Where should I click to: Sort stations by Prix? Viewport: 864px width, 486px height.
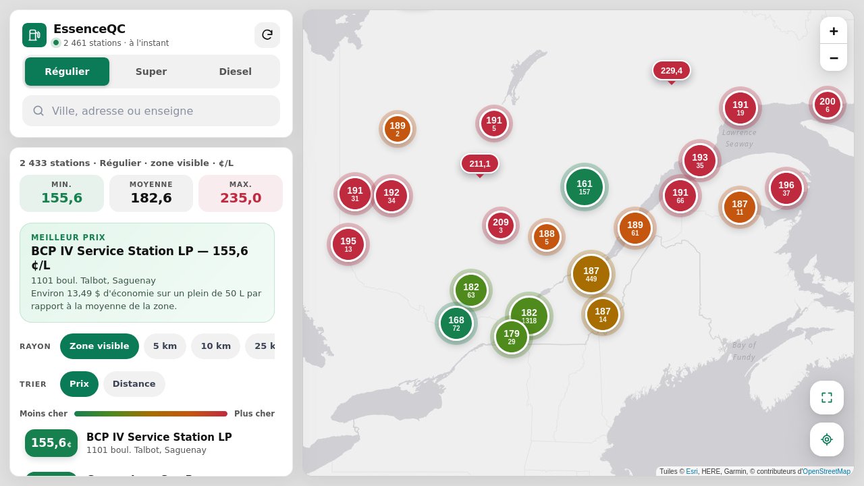pyautogui.click(x=79, y=384)
